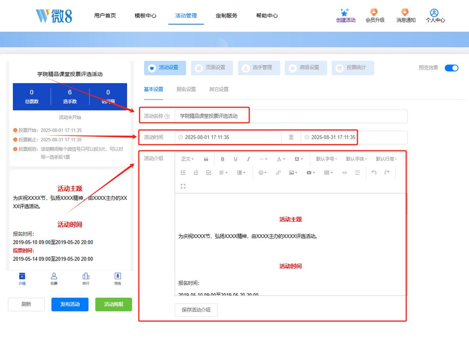Open 个人中心 profile
This screenshot has height=340, width=469.
435,16
